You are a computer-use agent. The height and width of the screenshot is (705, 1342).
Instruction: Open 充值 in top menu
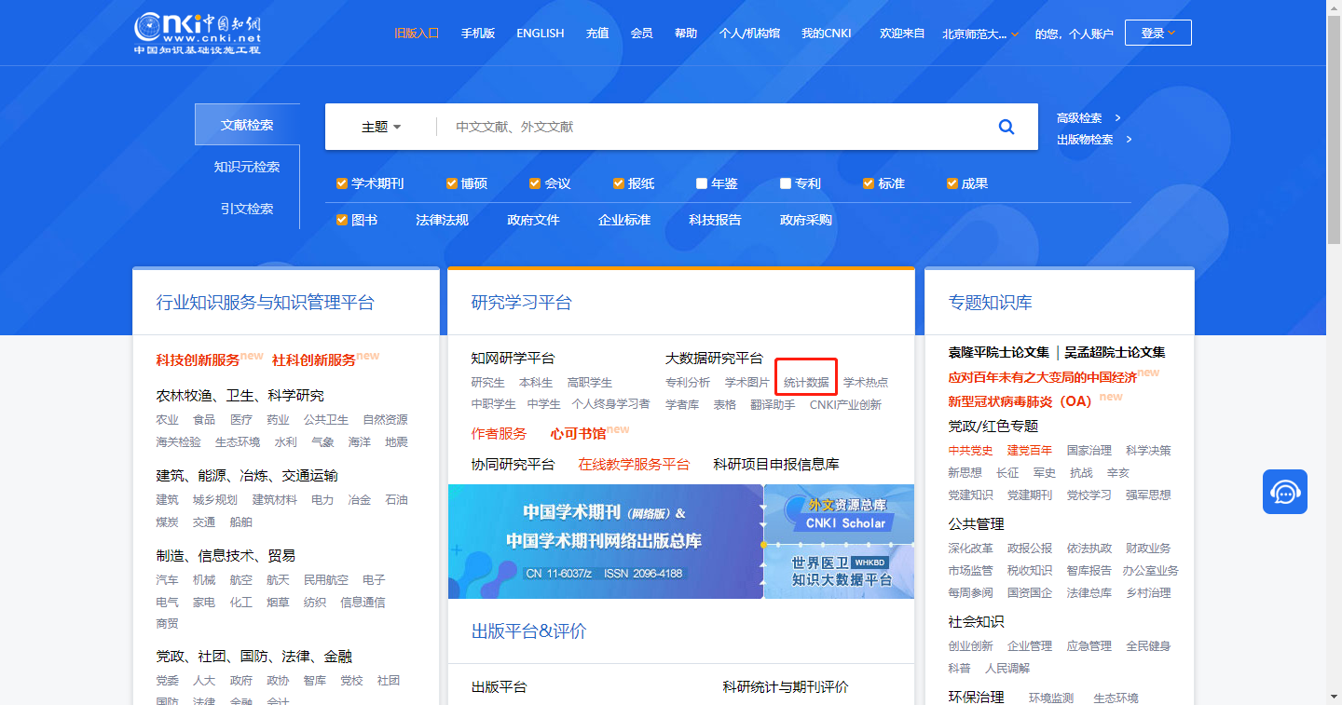(x=597, y=33)
